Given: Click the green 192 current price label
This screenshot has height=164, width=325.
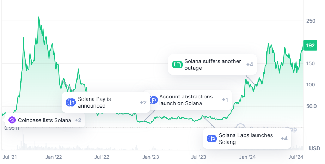Looking at the screenshot, I should (310, 45).
